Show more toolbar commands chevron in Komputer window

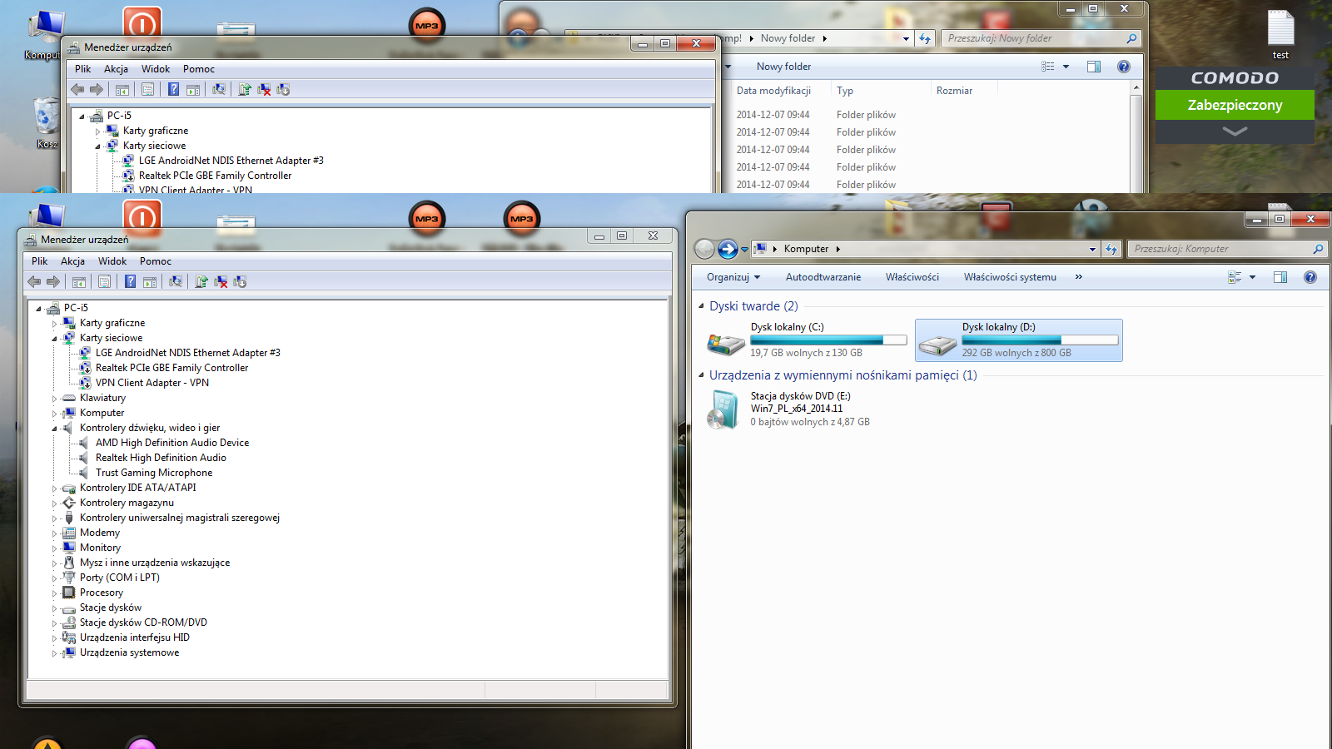pyautogui.click(x=1079, y=277)
